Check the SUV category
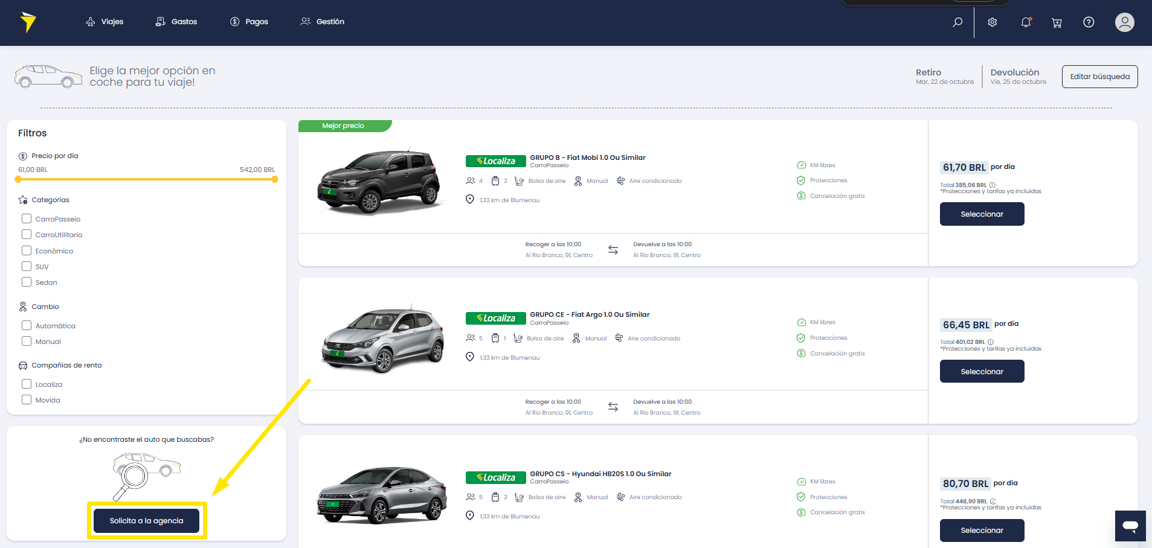 pyautogui.click(x=27, y=266)
